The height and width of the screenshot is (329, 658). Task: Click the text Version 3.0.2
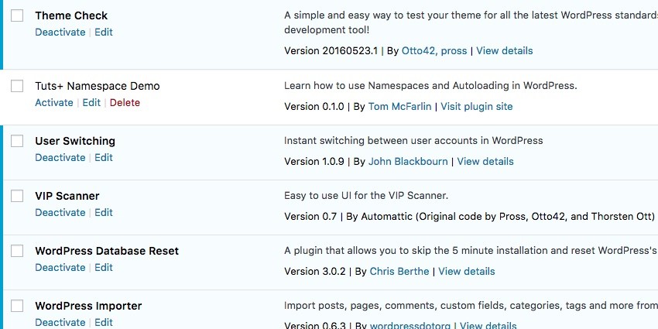(315, 272)
